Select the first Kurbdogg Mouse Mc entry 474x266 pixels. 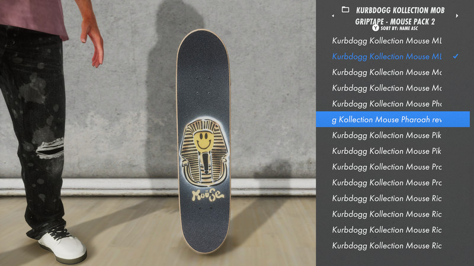(x=387, y=72)
